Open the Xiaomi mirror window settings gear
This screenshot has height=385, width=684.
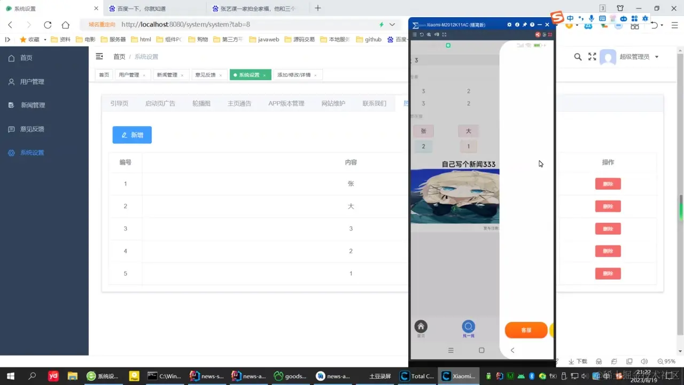click(x=509, y=25)
